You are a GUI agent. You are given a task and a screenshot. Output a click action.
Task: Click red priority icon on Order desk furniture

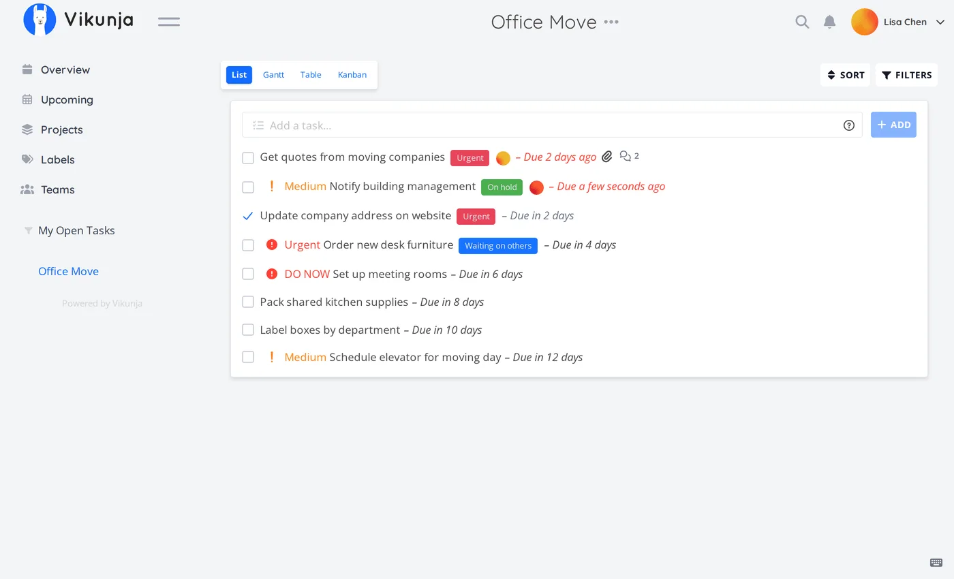coord(272,245)
